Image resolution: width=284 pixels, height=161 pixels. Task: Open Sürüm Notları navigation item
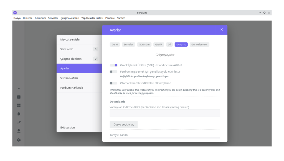click(79, 78)
